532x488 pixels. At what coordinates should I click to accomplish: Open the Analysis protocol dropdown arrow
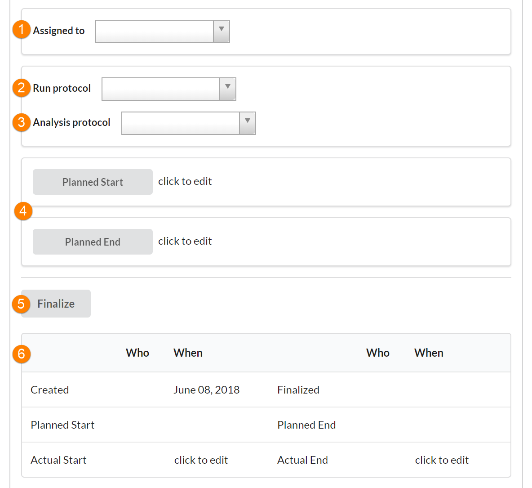[x=247, y=123]
